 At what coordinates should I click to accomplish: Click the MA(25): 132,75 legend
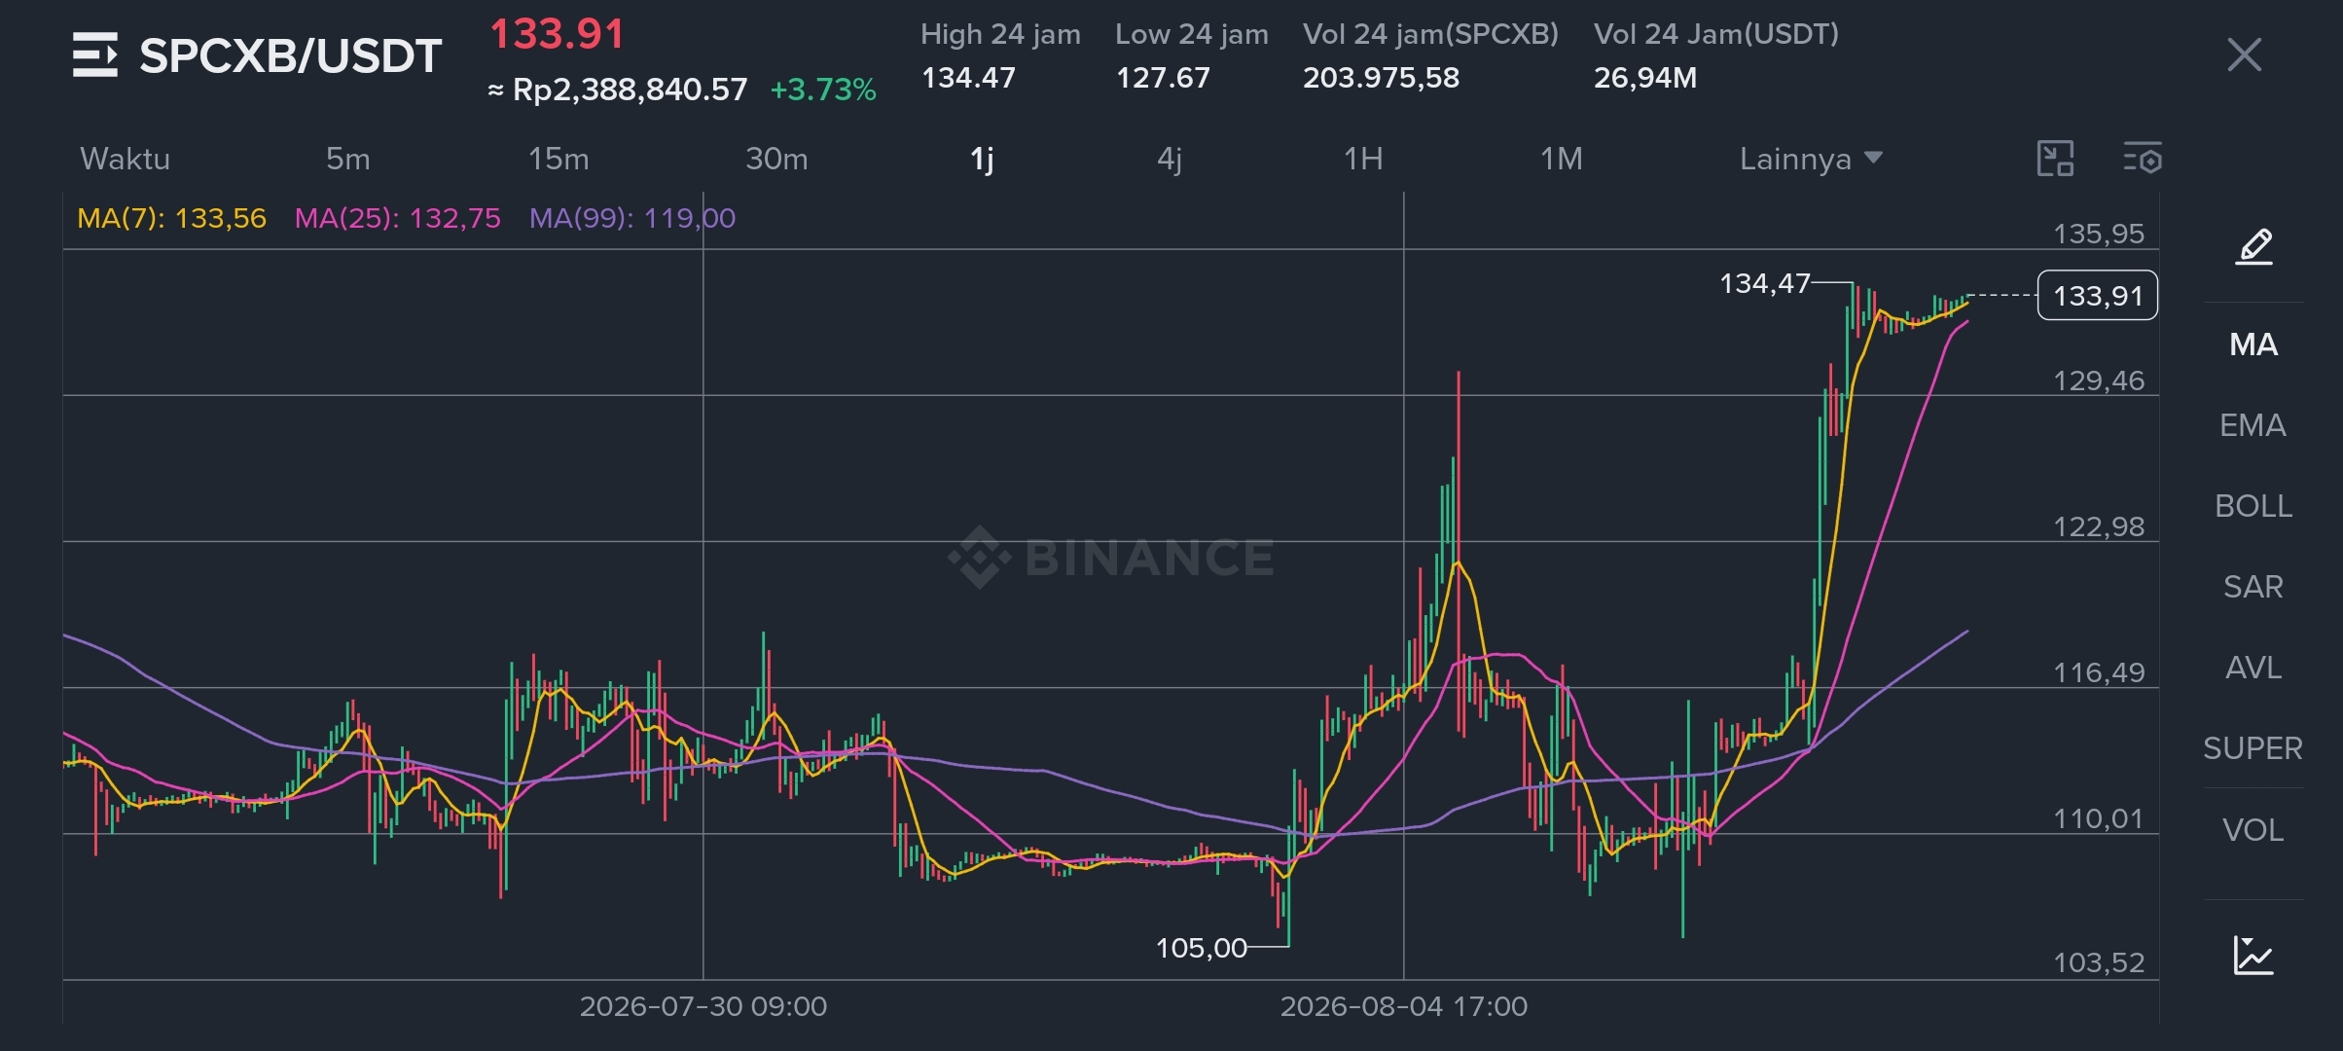[398, 218]
